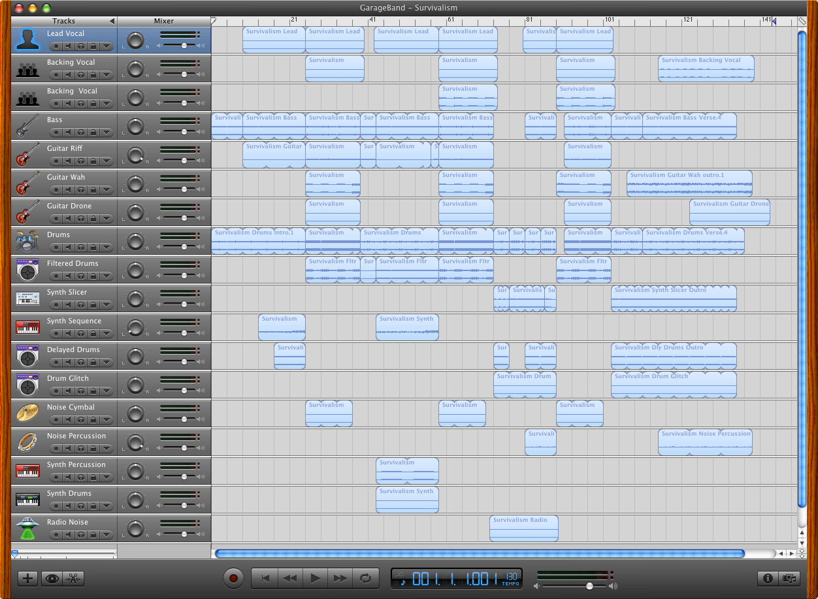This screenshot has height=599, width=818.
Task: Click the song end marker in ruler
Action: pyautogui.click(x=774, y=22)
